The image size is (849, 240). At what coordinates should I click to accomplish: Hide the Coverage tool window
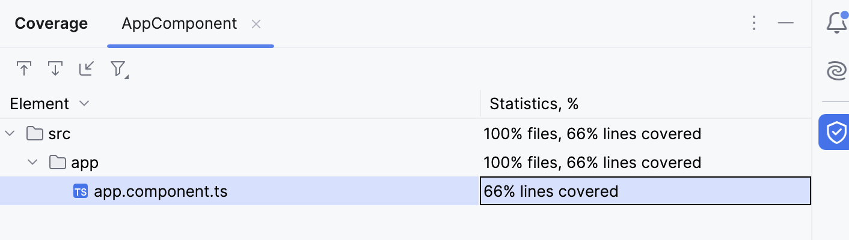pos(785,23)
